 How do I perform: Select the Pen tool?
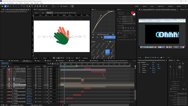click(30, 6)
